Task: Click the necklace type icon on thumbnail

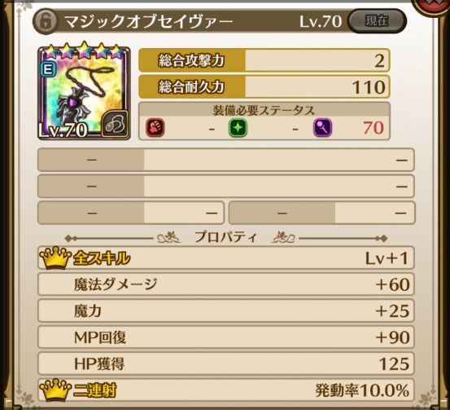Action: 115,124
